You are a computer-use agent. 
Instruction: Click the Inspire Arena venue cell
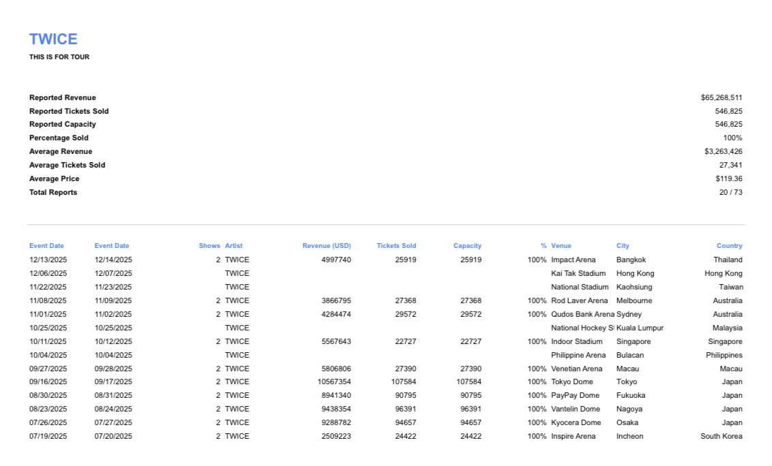coord(573,437)
